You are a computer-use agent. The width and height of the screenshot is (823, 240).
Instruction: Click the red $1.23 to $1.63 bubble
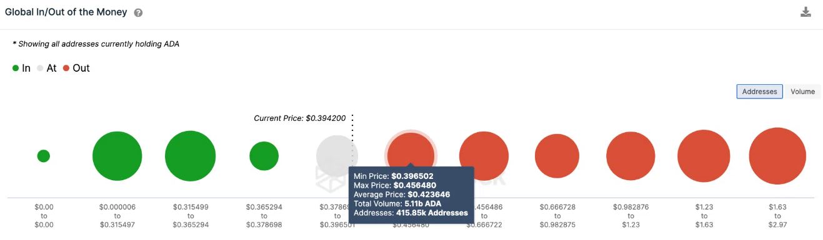pyautogui.click(x=704, y=156)
